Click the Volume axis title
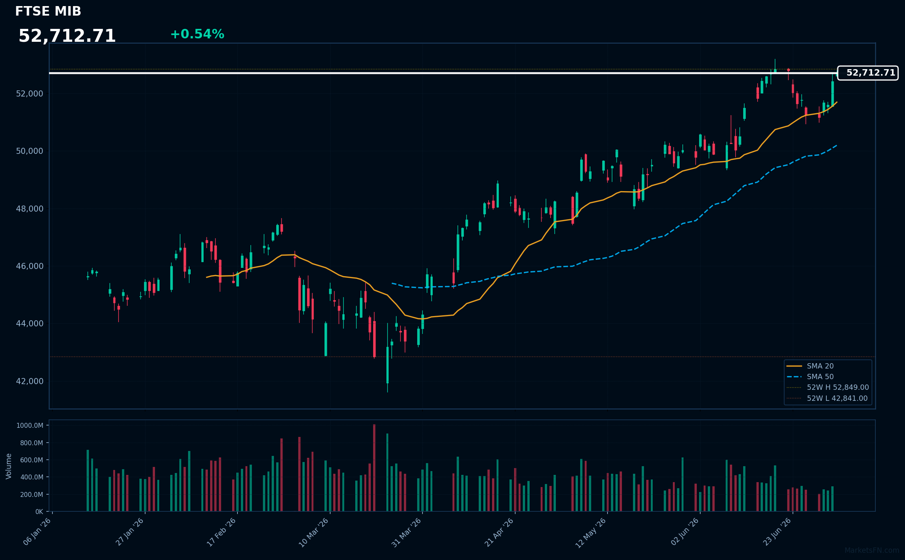 tap(9, 466)
